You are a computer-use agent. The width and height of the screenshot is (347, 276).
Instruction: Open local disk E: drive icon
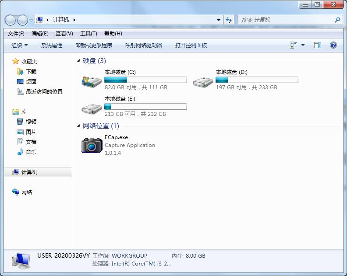tap(92, 108)
